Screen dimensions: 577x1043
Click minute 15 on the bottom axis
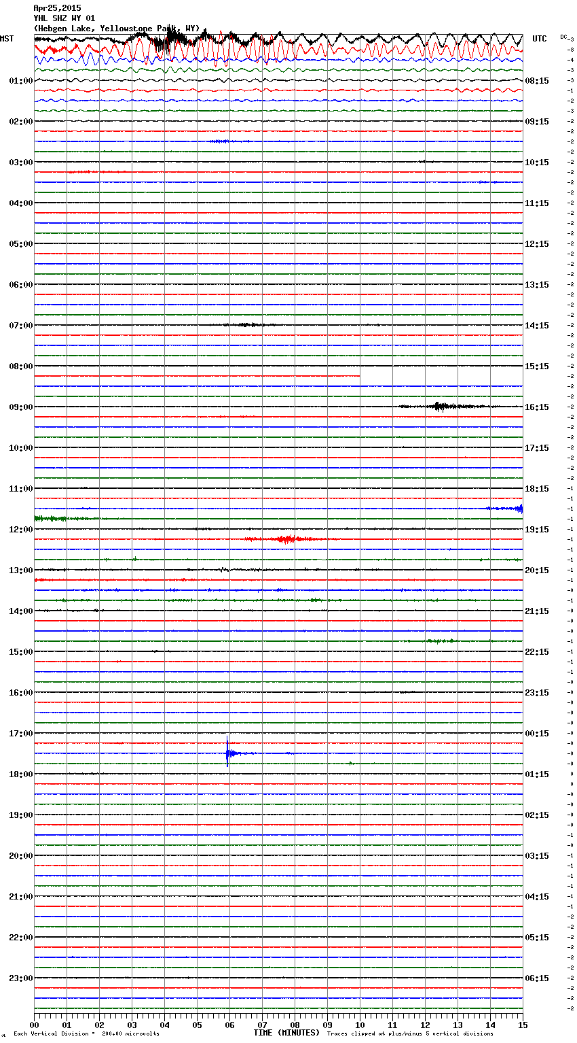pyautogui.click(x=523, y=1024)
